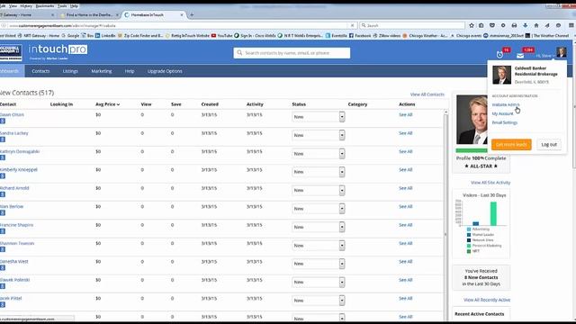Open the Help nav tab
This screenshot has height=324, width=576.
pos(130,71)
